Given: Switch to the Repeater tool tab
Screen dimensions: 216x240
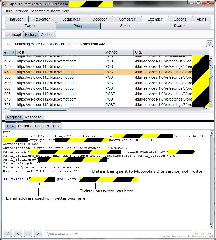Looking at the screenshot, I should (42, 19).
